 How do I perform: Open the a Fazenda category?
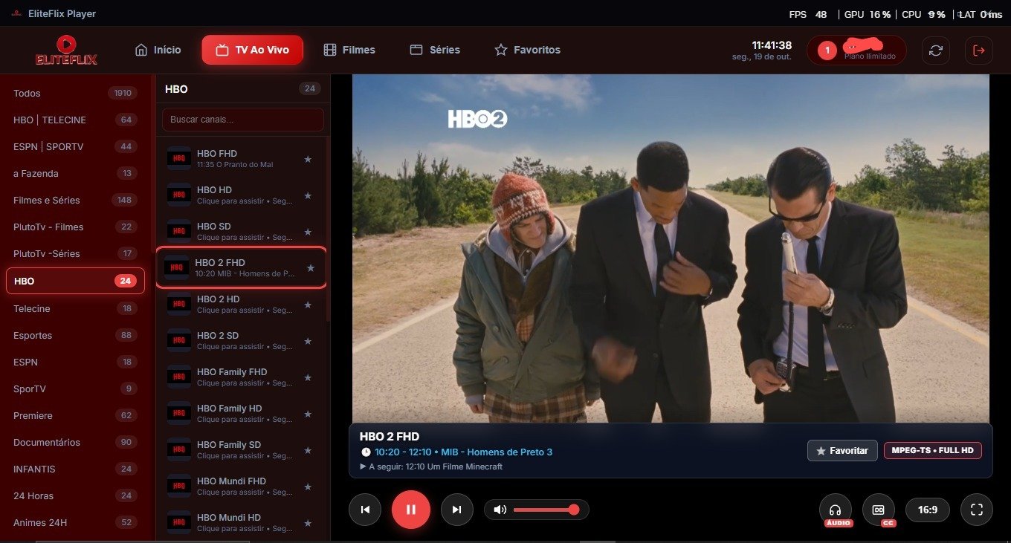(74, 173)
